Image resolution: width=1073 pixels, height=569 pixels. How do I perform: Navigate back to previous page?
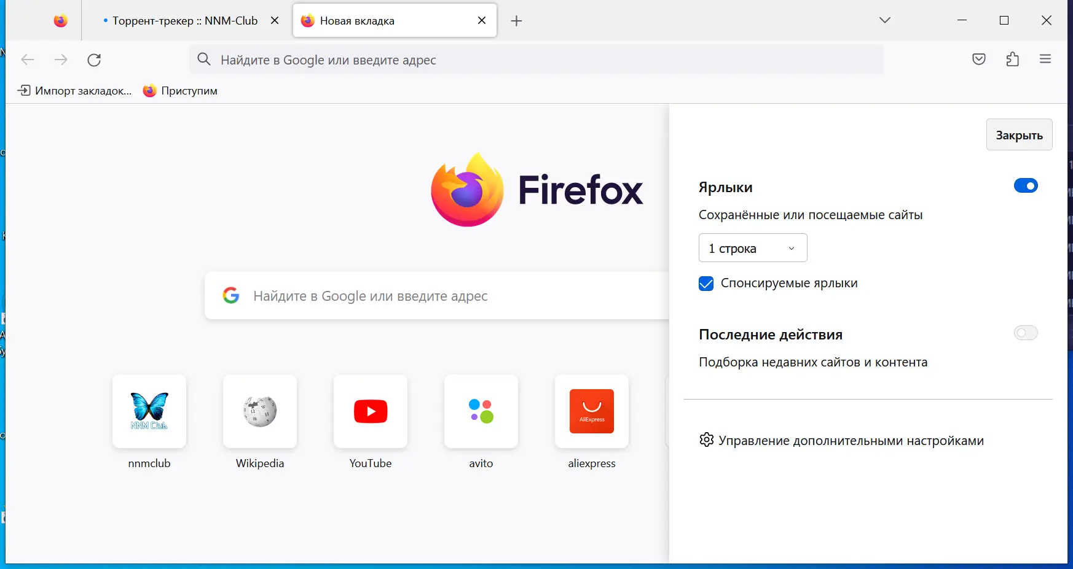click(x=28, y=60)
